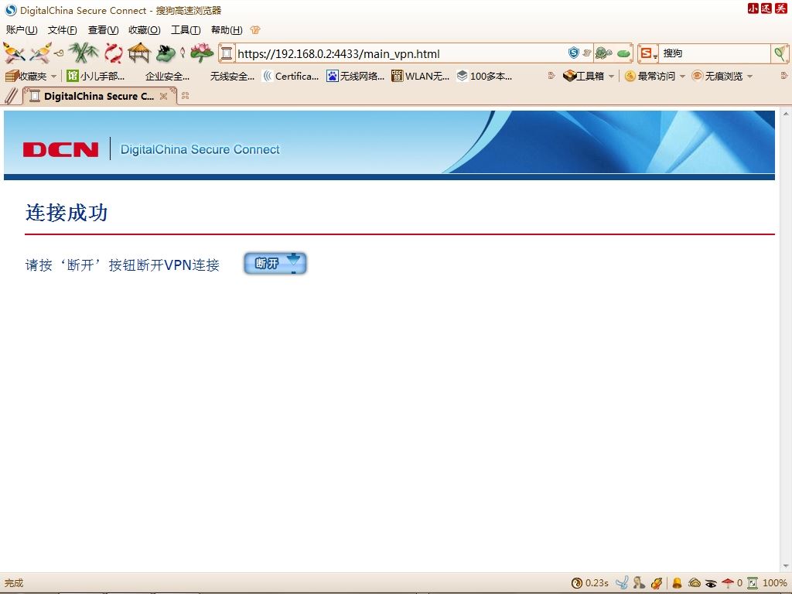Open the 帮助(H) menu
The image size is (792, 594).
point(227,30)
